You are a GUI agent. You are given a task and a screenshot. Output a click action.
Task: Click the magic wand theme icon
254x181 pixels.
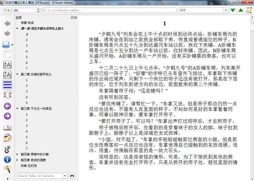click(x=7, y=169)
